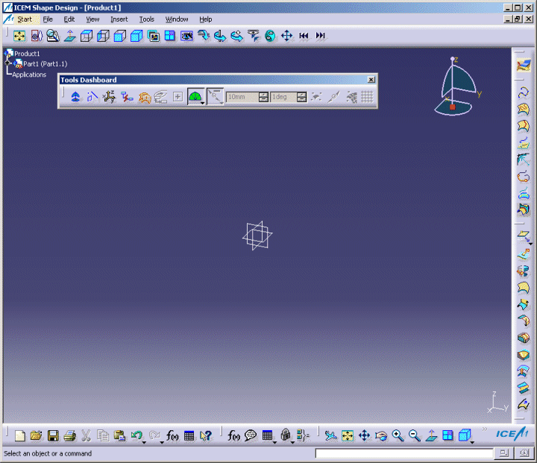Click the Paste icon in bottom toolbar

click(x=120, y=436)
